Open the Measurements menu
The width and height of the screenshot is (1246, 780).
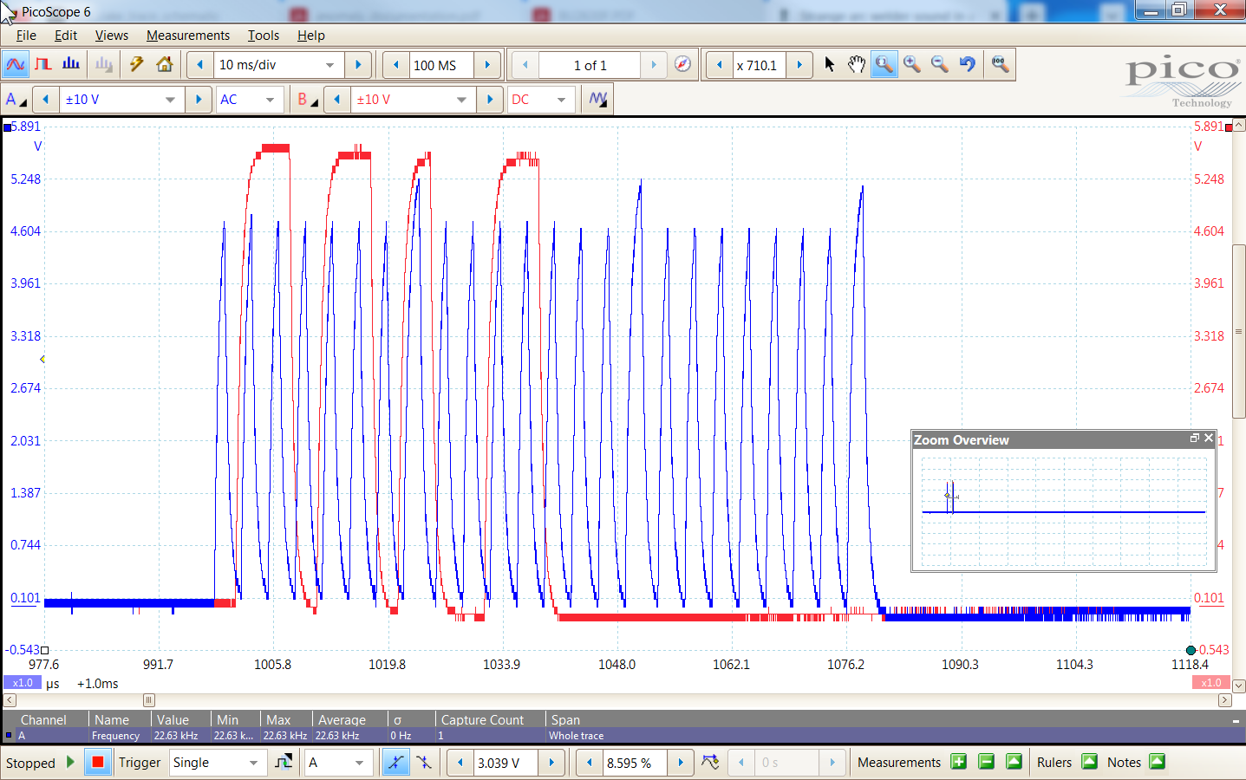(187, 36)
